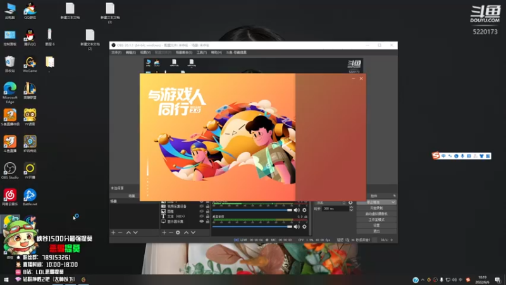Image resolution: width=506 pixels, height=285 pixels.
Task: Open the 场景集合(S) menu in OBS
Action: click(184, 53)
